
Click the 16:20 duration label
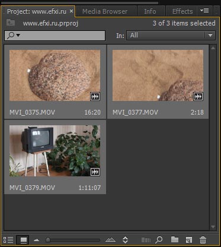[x=92, y=112]
